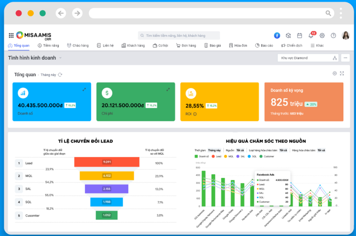Open the settings gear in top bar

tap(322, 36)
